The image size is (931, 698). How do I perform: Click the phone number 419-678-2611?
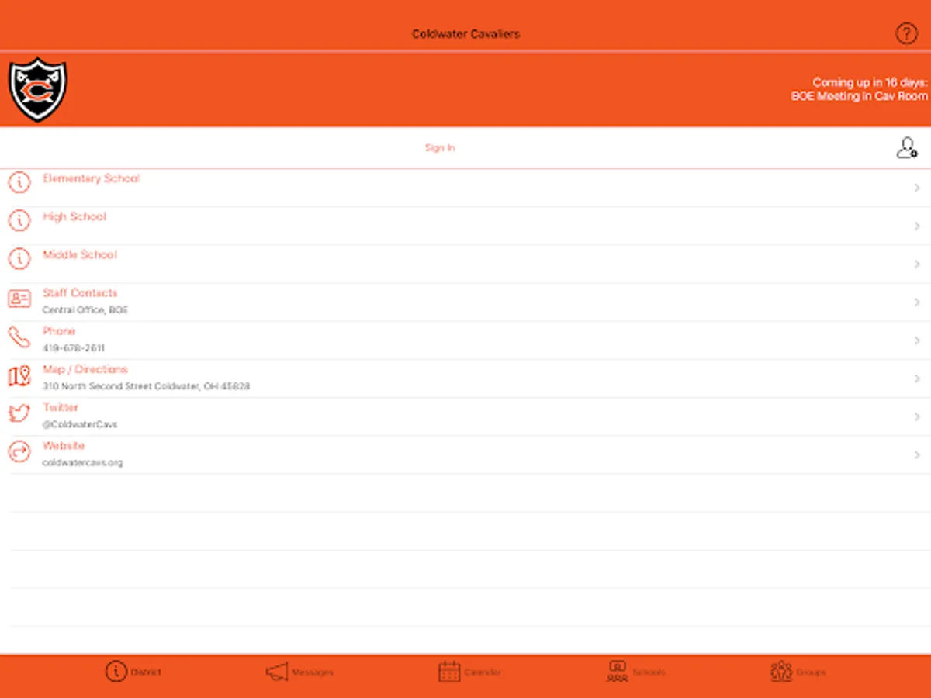coord(74,348)
